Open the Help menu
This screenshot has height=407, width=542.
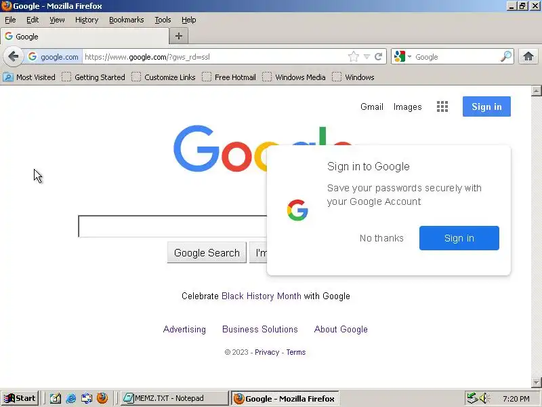click(x=189, y=20)
